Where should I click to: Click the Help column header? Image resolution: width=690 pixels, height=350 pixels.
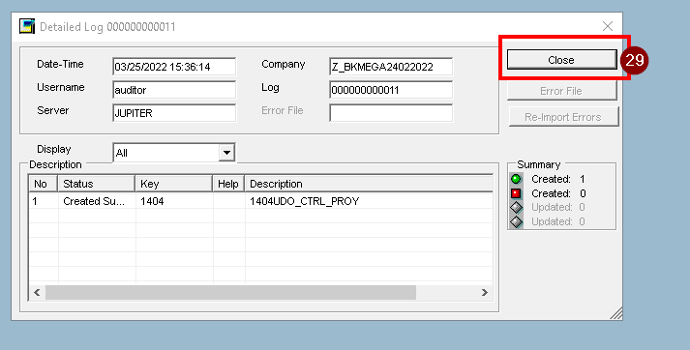point(228,184)
